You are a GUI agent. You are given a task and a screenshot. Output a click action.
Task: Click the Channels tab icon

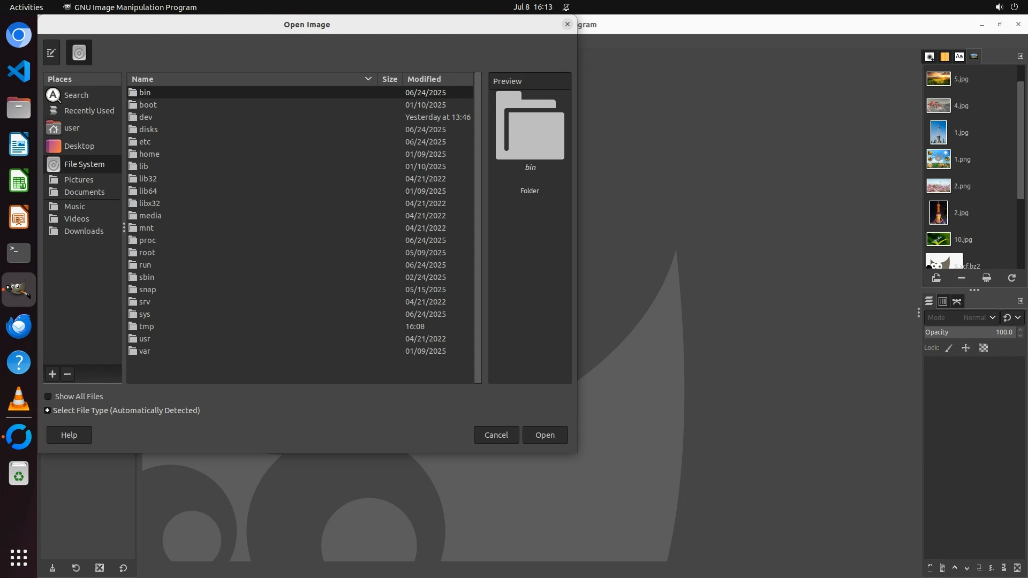943,301
